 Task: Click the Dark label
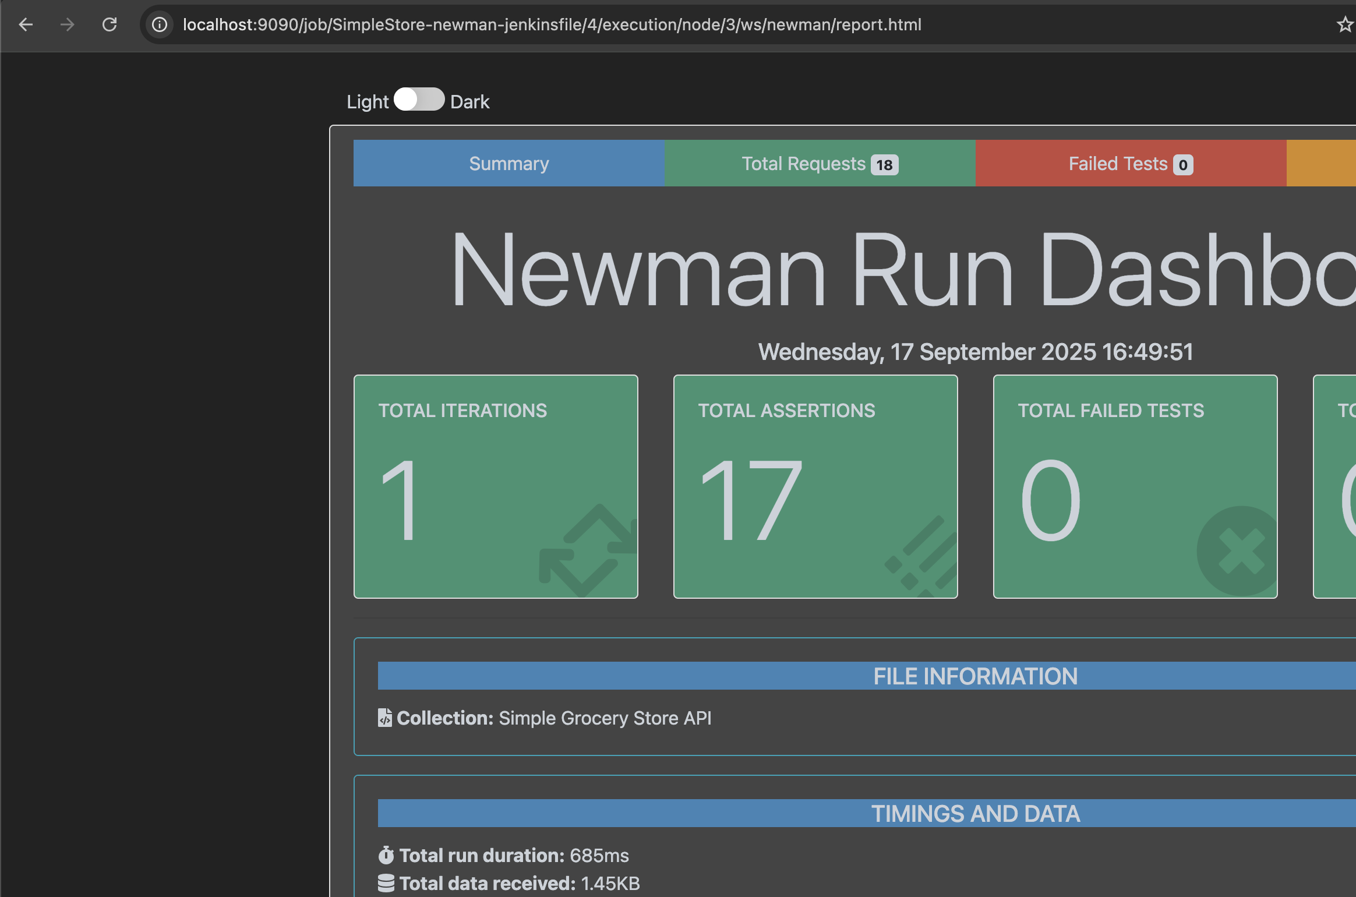(x=470, y=102)
